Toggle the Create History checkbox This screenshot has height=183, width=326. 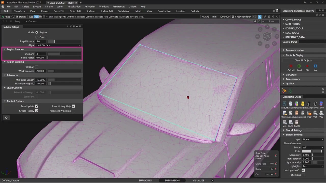pyautogui.click(x=37, y=111)
